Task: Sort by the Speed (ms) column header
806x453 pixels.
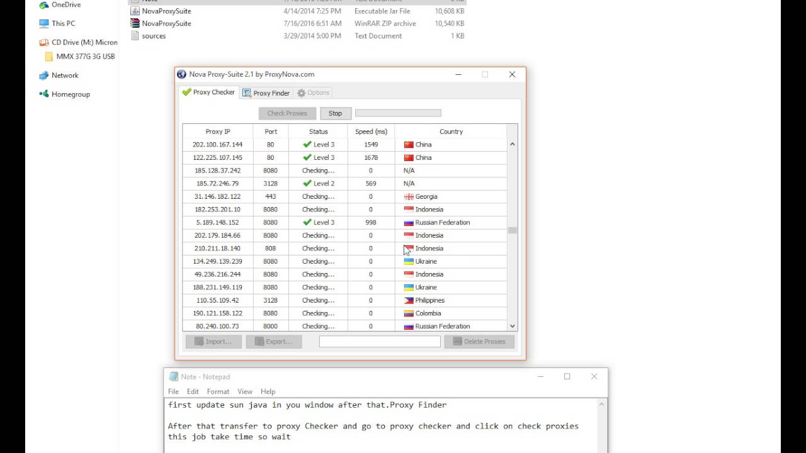Action: coord(371,131)
